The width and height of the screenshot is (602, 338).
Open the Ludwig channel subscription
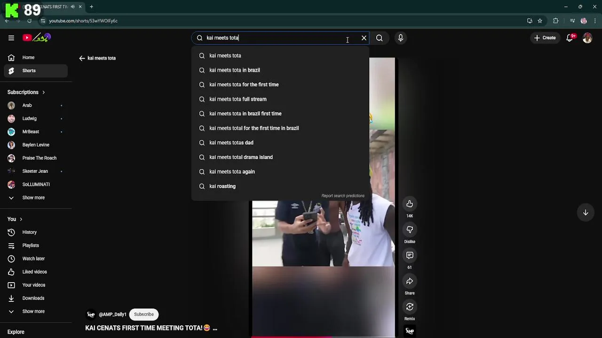(x=36, y=118)
